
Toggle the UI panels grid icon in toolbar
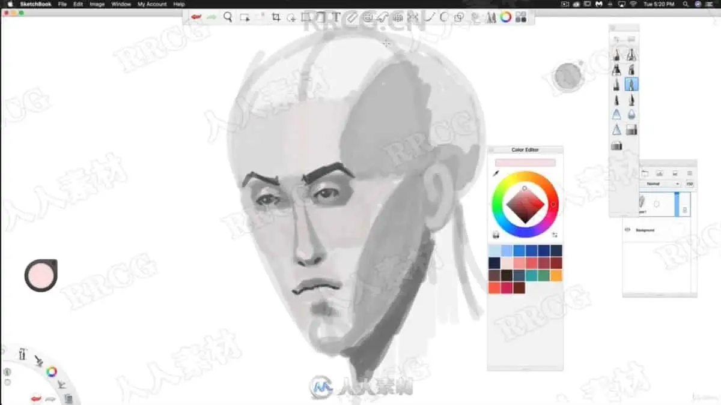click(521, 17)
